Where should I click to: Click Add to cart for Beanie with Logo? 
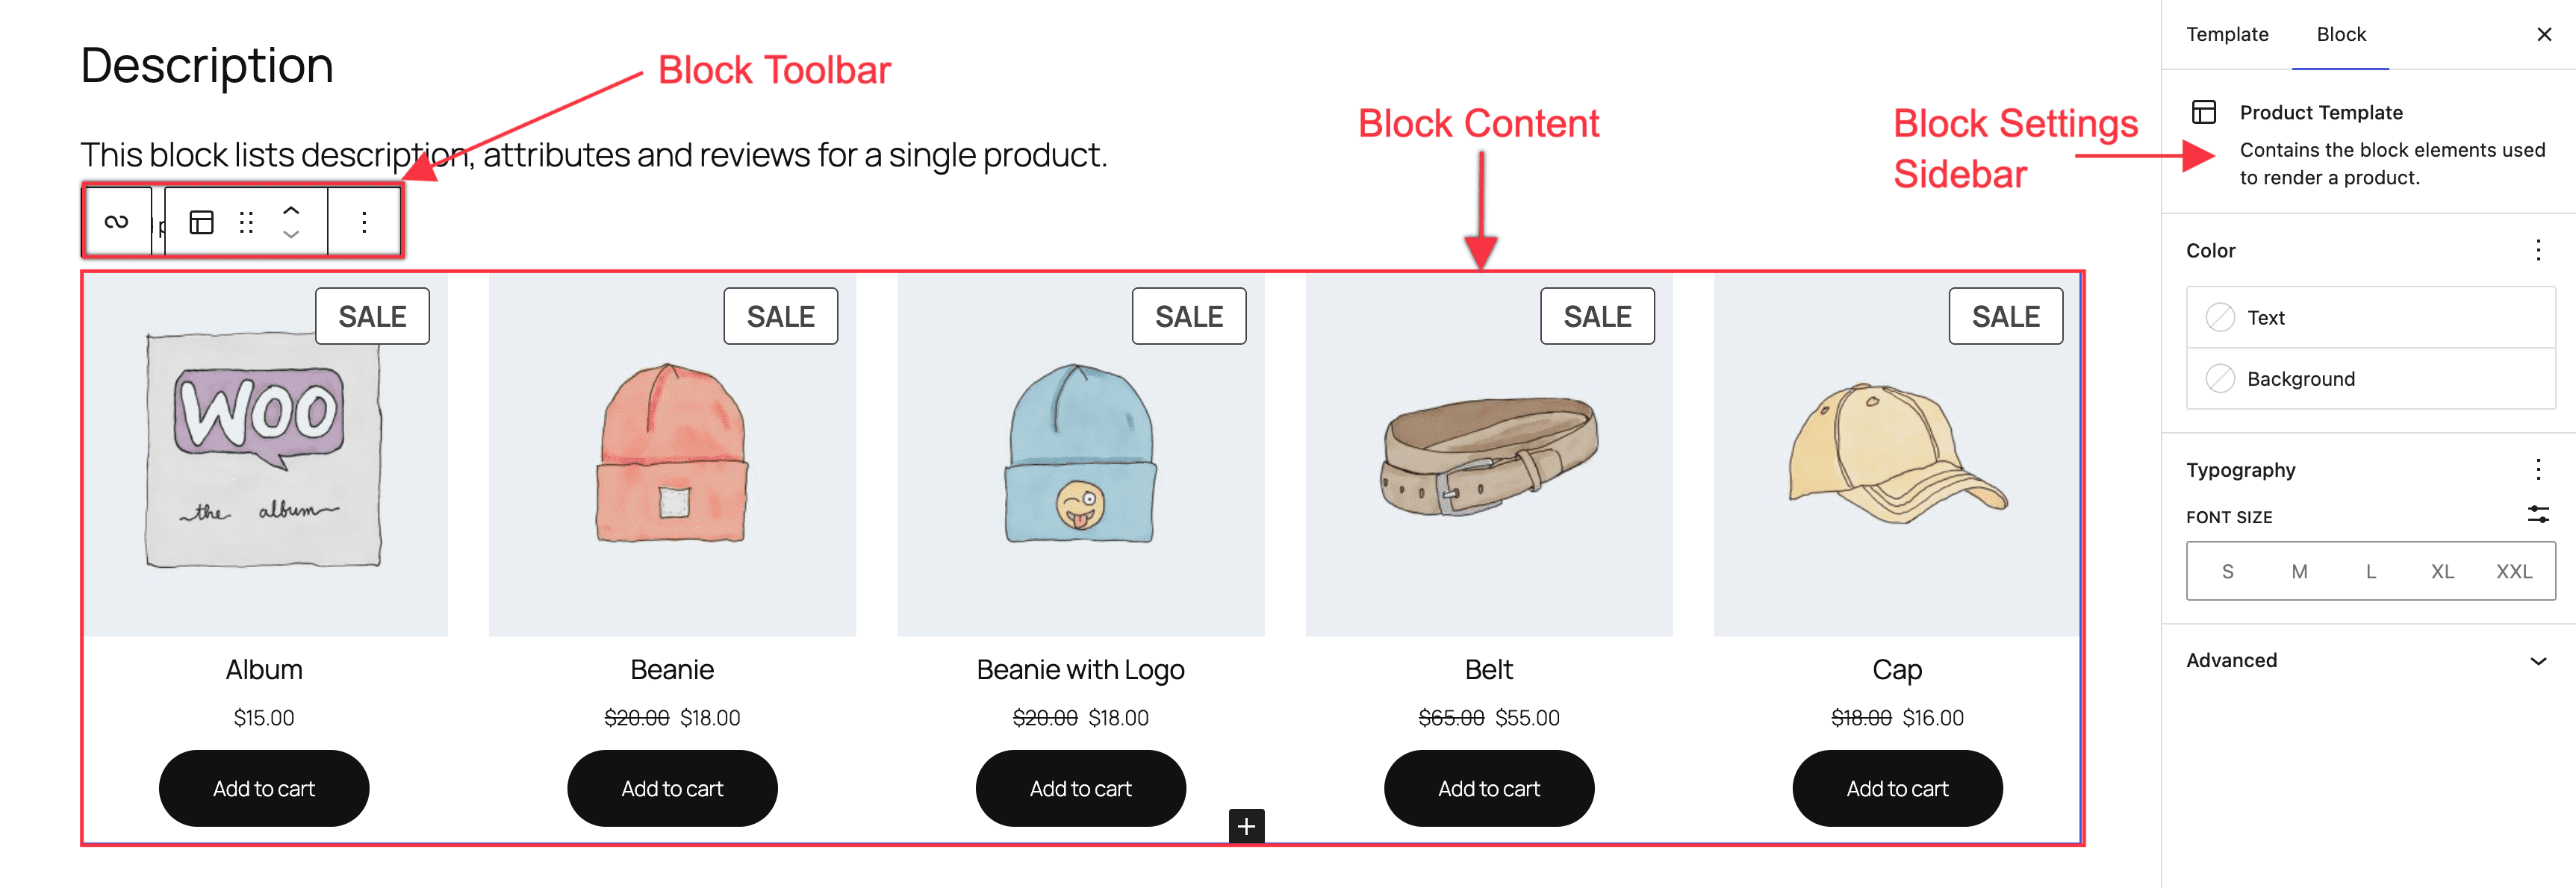(1080, 788)
